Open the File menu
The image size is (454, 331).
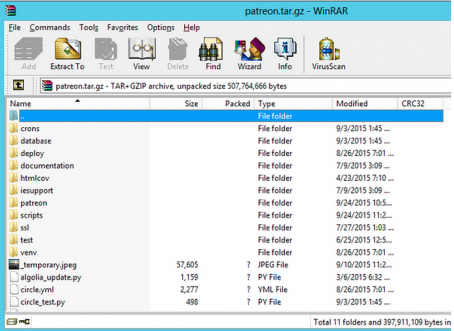click(x=15, y=28)
